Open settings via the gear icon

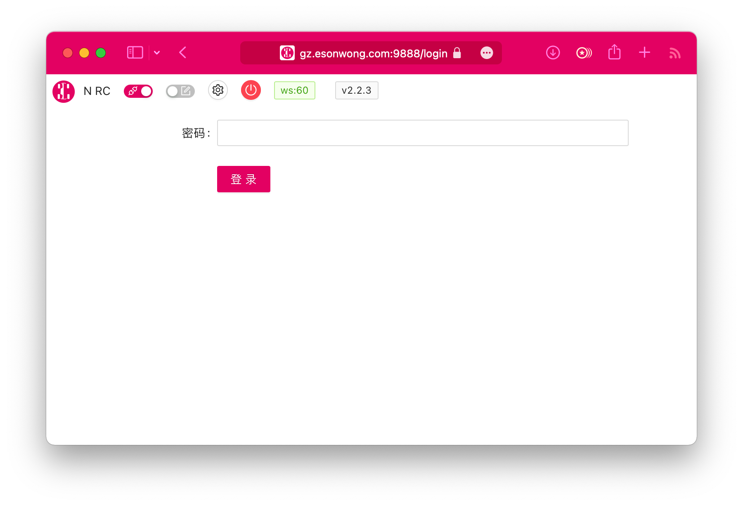click(x=218, y=90)
